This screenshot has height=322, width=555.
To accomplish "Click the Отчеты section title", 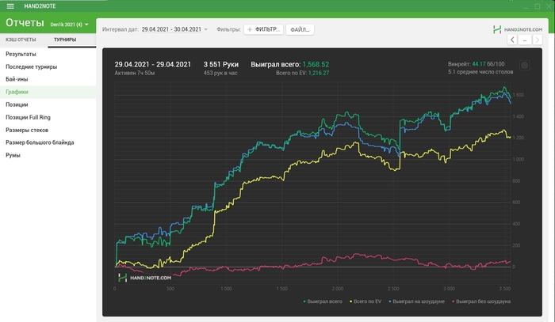I will pos(25,23).
